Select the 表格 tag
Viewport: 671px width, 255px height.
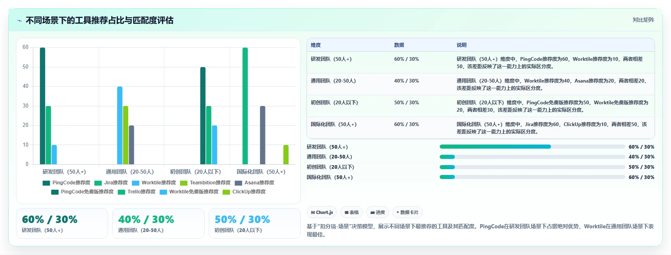(351, 212)
